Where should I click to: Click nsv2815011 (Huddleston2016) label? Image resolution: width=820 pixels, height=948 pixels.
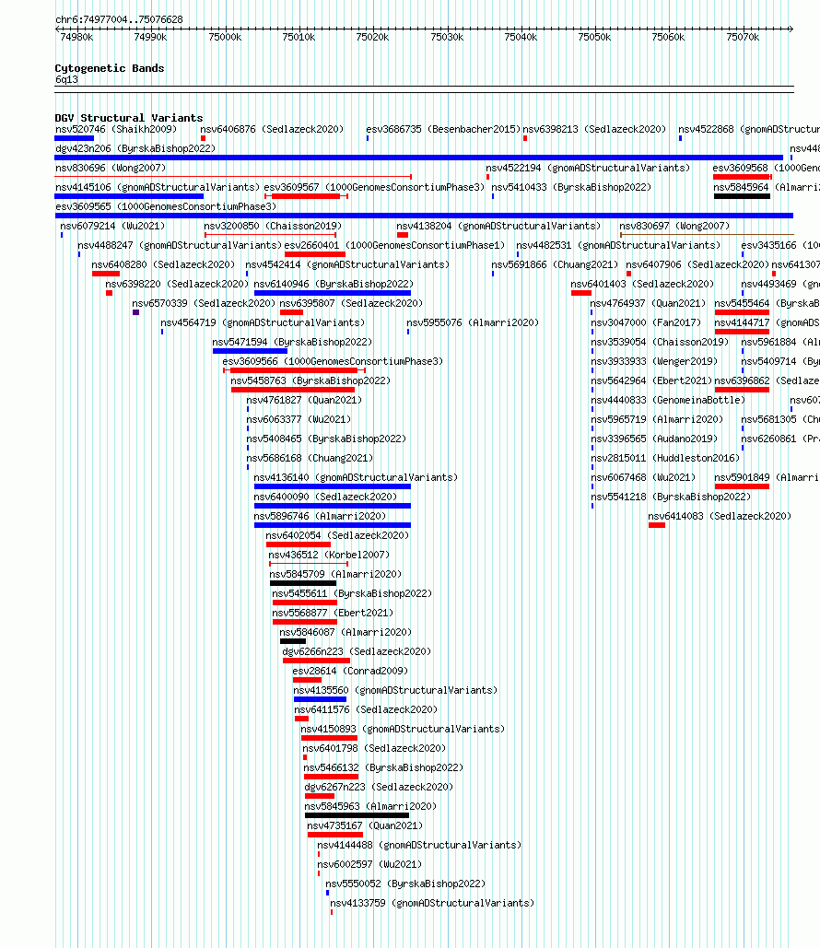tap(665, 458)
